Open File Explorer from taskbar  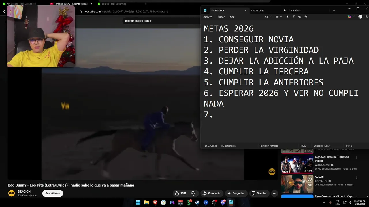click(146, 202)
